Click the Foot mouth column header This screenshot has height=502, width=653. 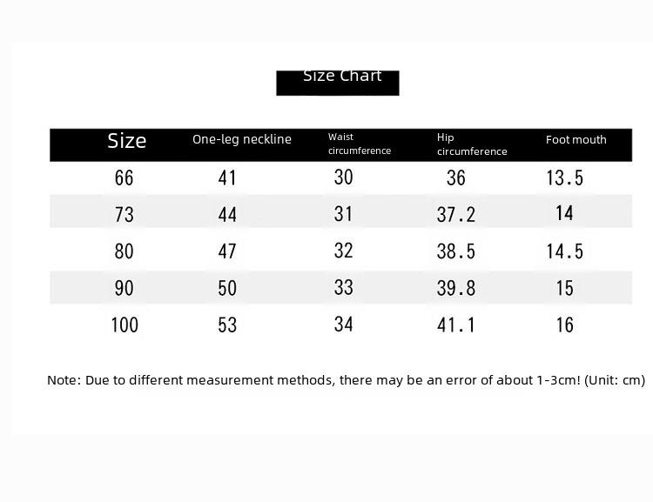(x=576, y=140)
